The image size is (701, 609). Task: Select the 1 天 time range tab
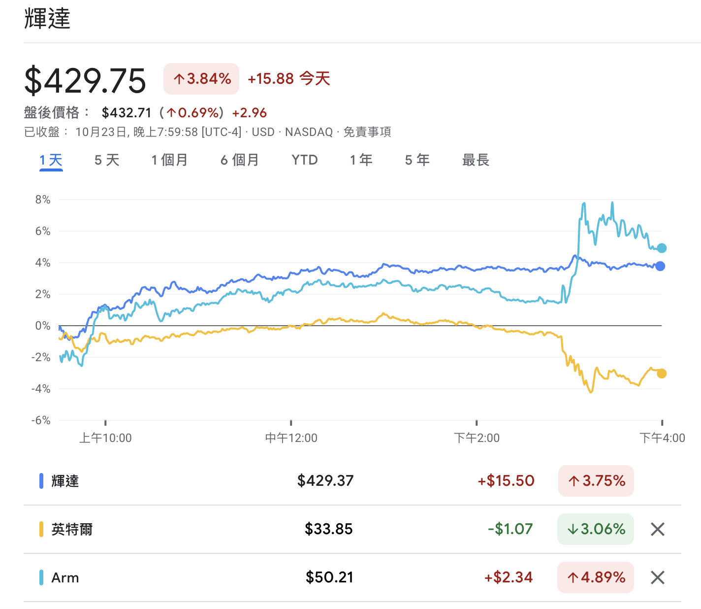click(x=51, y=160)
